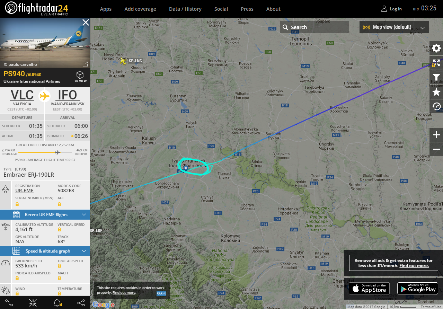Toggle fullscreen map mode icon
Screen dimensions: 443x309
point(436,63)
